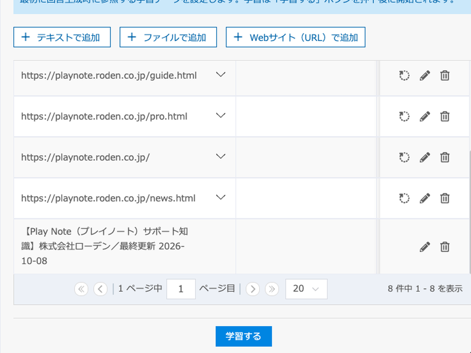This screenshot has width=471, height=353.
Task: Edit the pro.html URL entry
Action: click(425, 116)
